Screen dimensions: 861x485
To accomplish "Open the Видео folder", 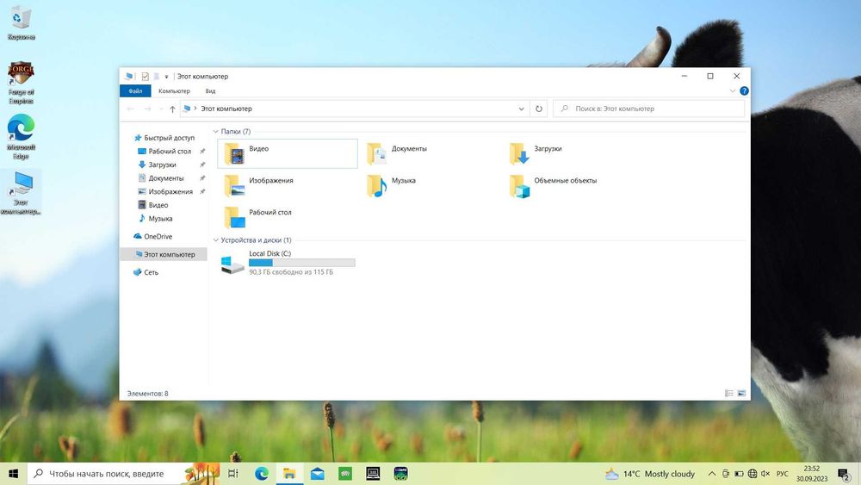I will click(x=288, y=153).
